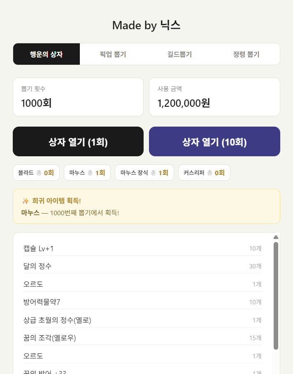The image size is (293, 374).
Task: Select the 달의 정수 result row
Action: [142, 266]
